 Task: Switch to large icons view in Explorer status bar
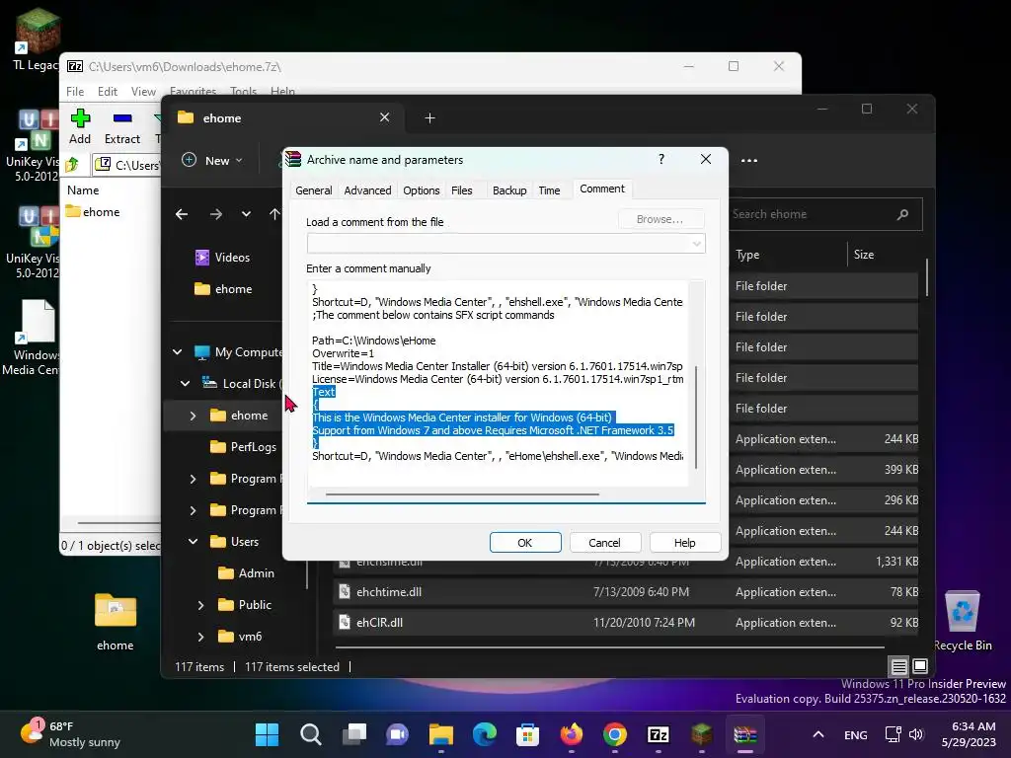(920, 666)
